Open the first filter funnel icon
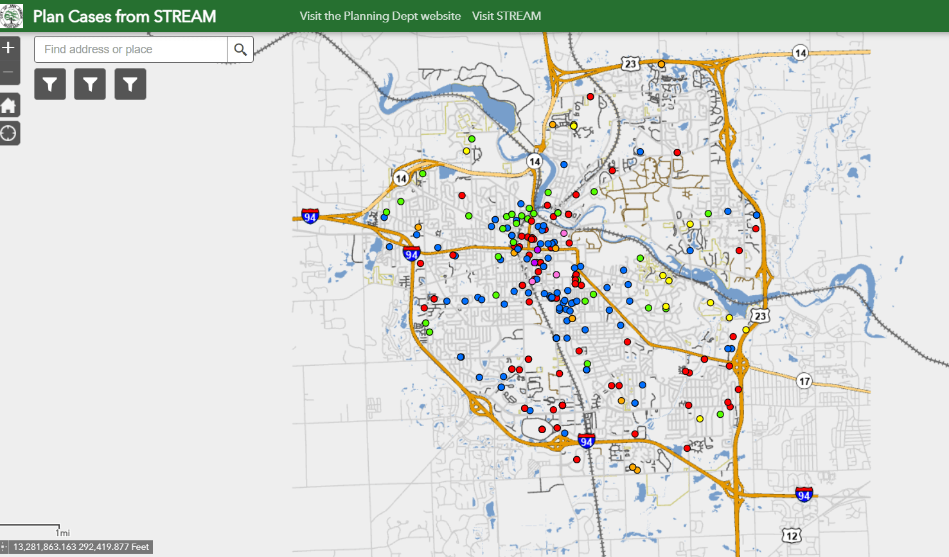The image size is (949, 557). pos(49,83)
